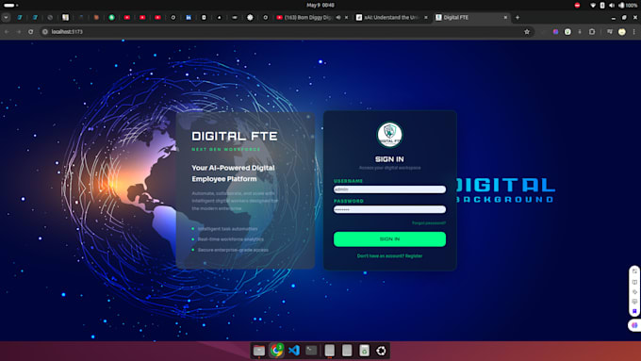
Task: Click the red do-not-disturb indicator
Action: (x=577, y=6)
